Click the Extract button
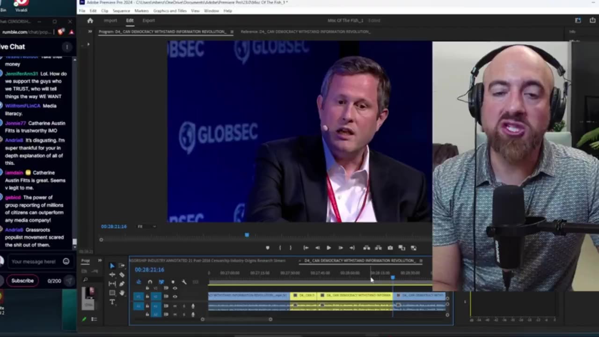Screen dimensions: 599x337 [378, 248]
